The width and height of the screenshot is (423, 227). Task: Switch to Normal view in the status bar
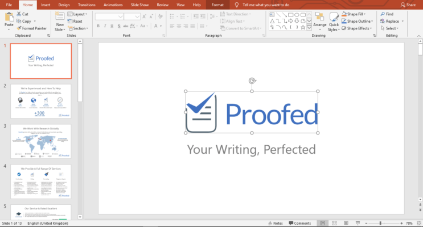tap(323, 223)
